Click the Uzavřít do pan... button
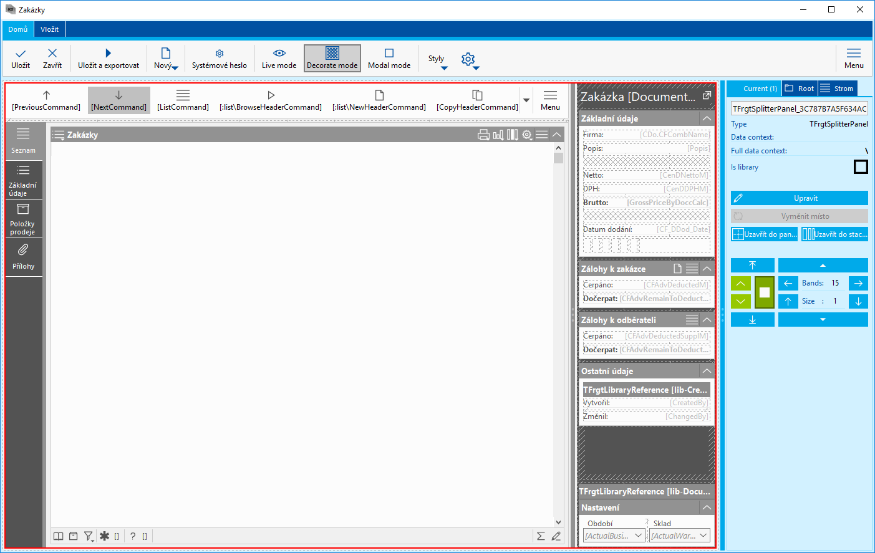The height and width of the screenshot is (553, 875). [764, 234]
